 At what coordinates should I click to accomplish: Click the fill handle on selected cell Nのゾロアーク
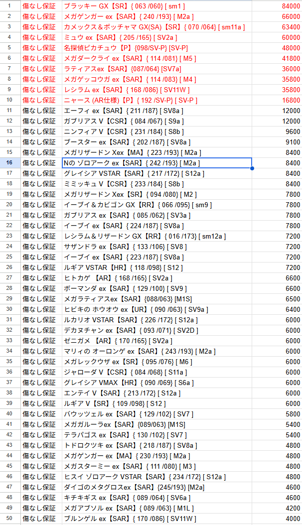[x=252, y=168]
